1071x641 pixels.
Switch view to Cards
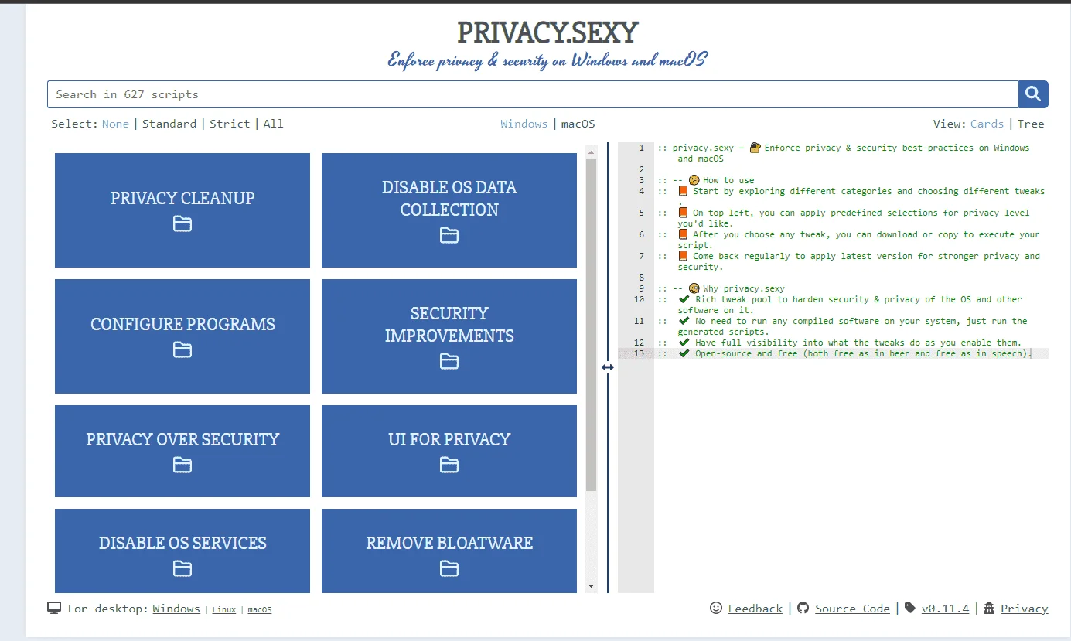[987, 124]
